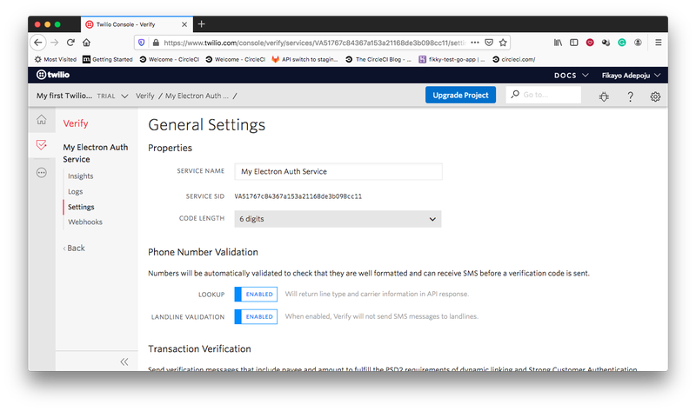Screen dimensions: 696x411
Task: Click My Electron Auth breadcrumb link
Action: pyautogui.click(x=197, y=96)
